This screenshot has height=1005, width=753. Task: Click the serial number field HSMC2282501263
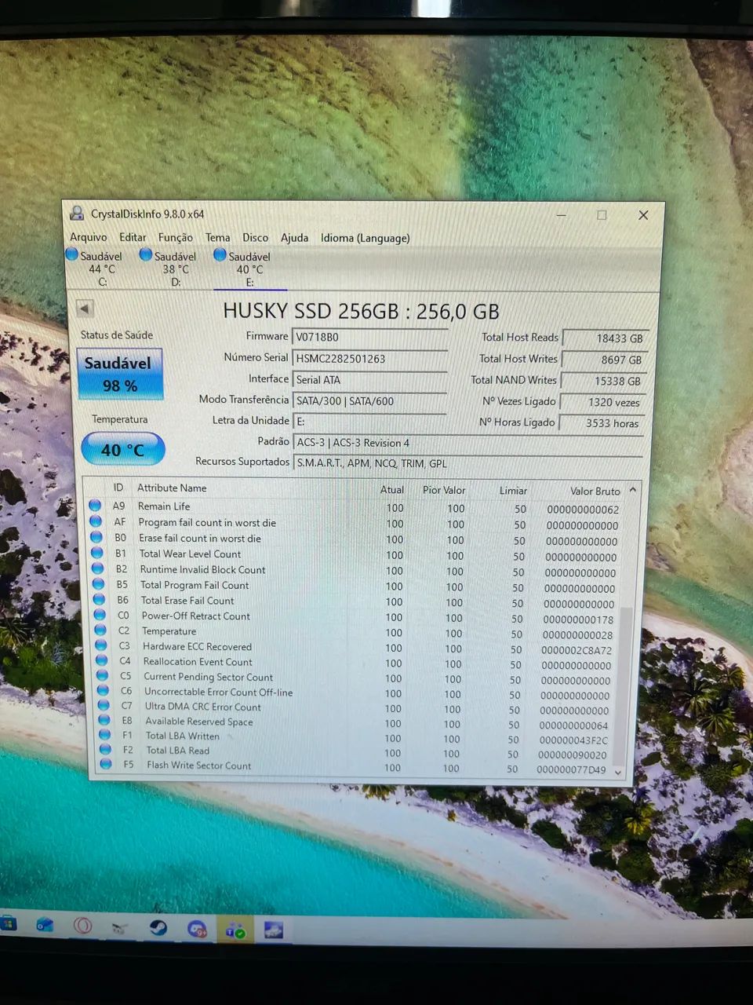369,359
